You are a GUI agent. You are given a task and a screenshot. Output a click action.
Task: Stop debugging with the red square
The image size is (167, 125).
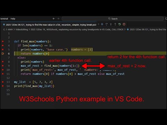(124, 24)
